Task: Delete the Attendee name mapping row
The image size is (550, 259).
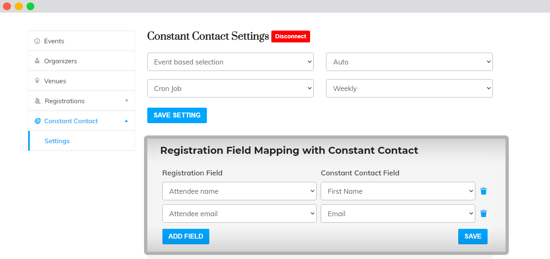Action: pos(483,191)
